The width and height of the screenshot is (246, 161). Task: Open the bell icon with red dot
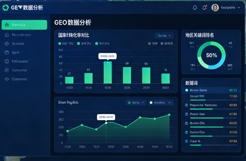204,7
